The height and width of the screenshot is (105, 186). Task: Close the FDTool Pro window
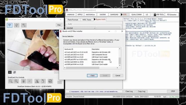(176, 10)
